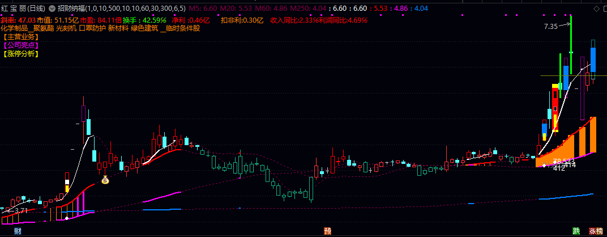Click the 净利 :0.46亿 value
This screenshot has height=237, width=607.
(191, 20)
